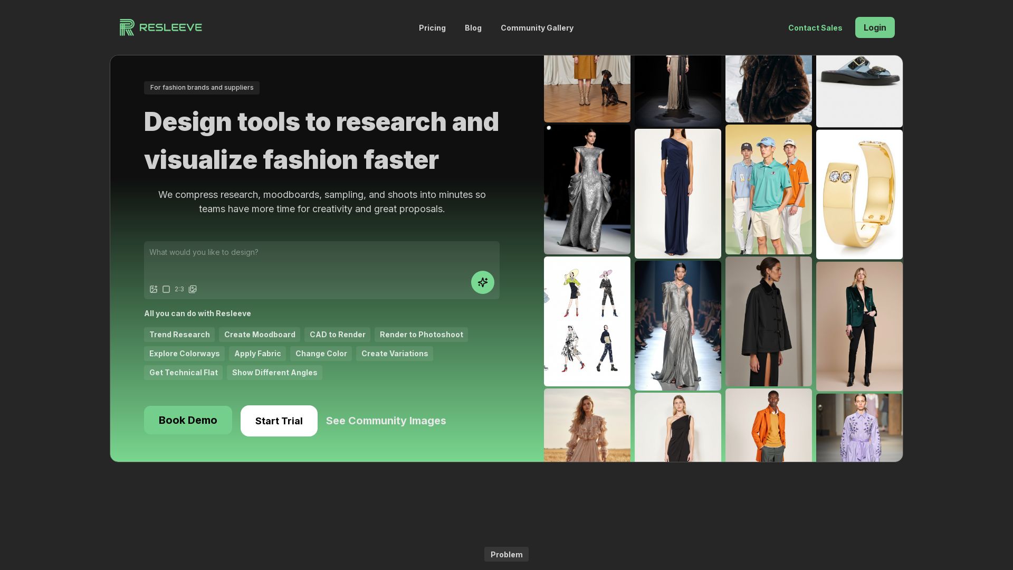Follow the See Community Images link

coord(386,421)
